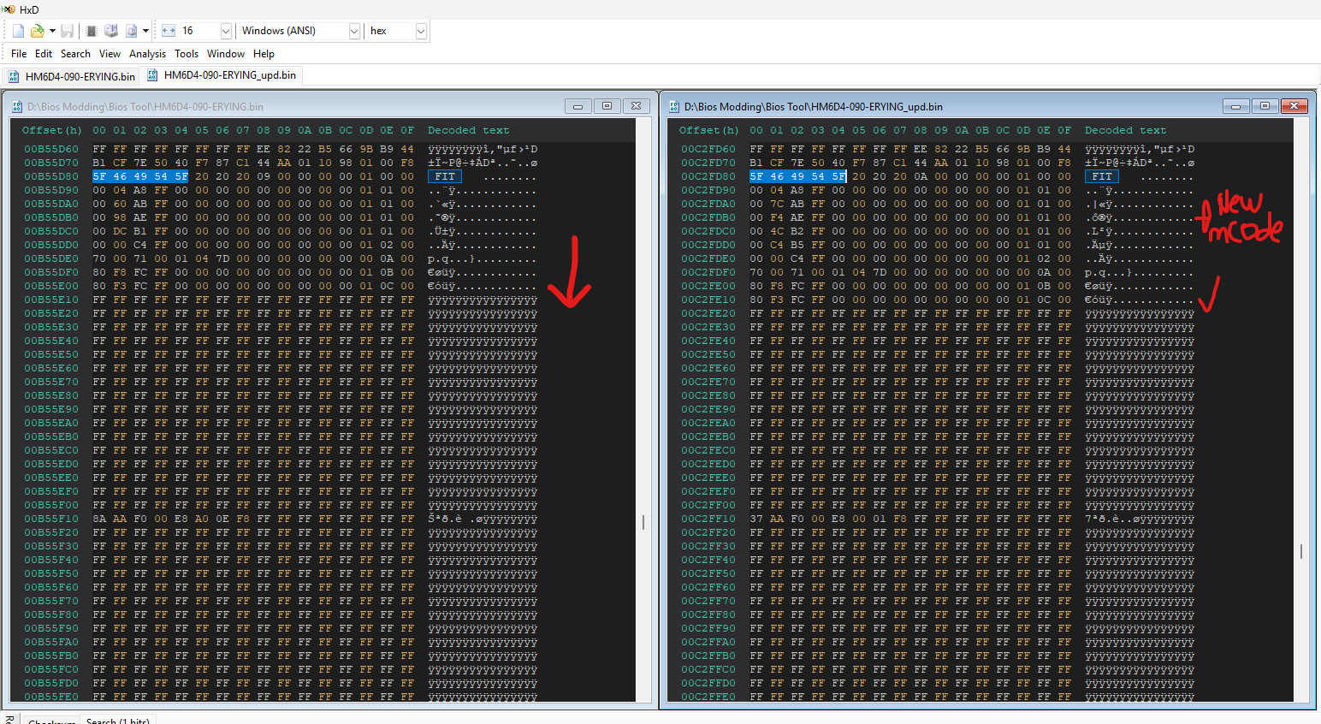The height and width of the screenshot is (724, 1321).
Task: Click the Open main memory chip icon
Action: 92,31
